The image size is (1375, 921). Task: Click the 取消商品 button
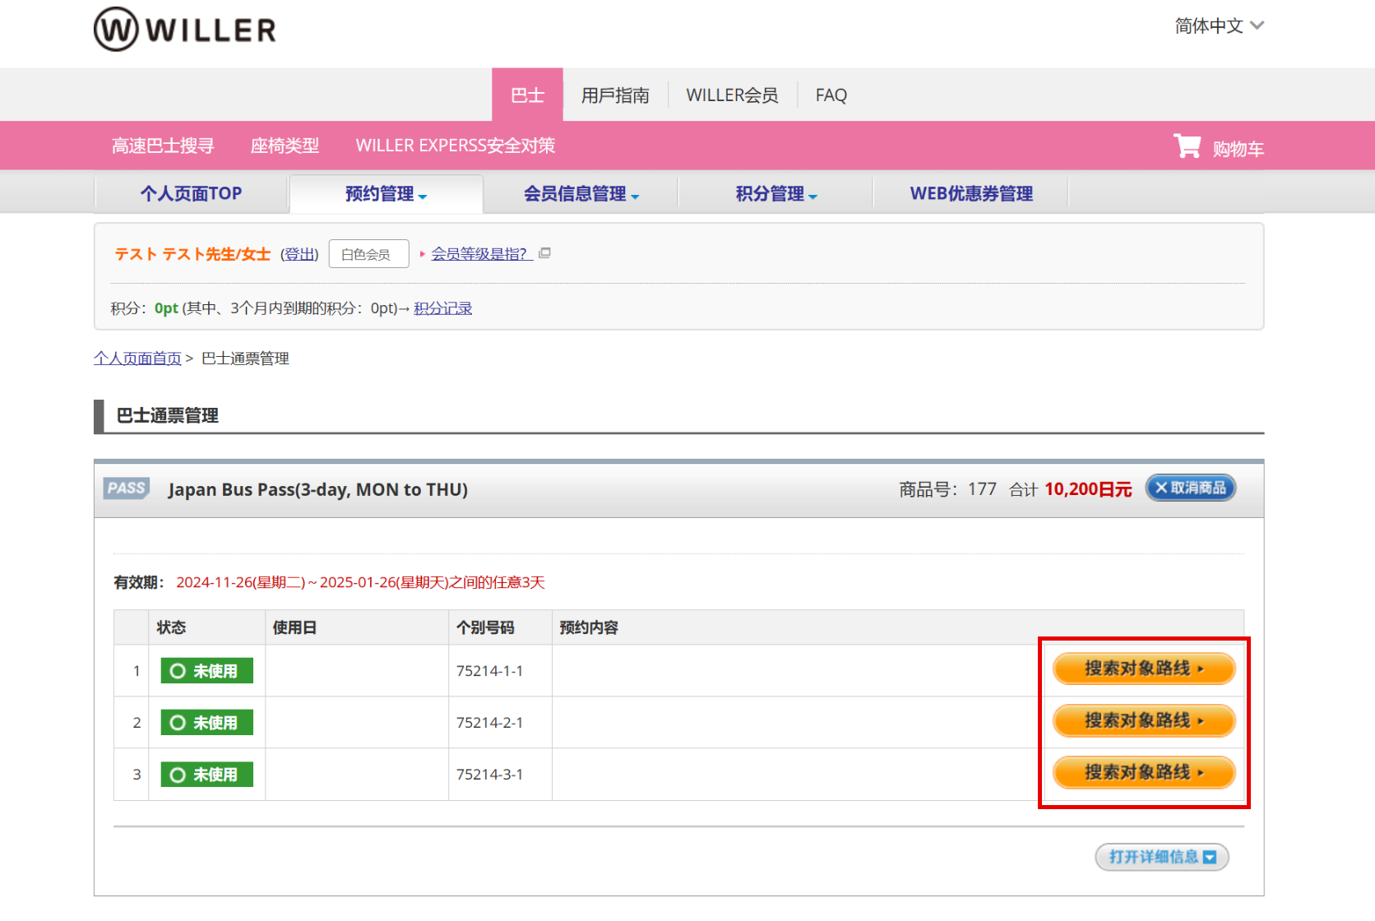click(1191, 488)
